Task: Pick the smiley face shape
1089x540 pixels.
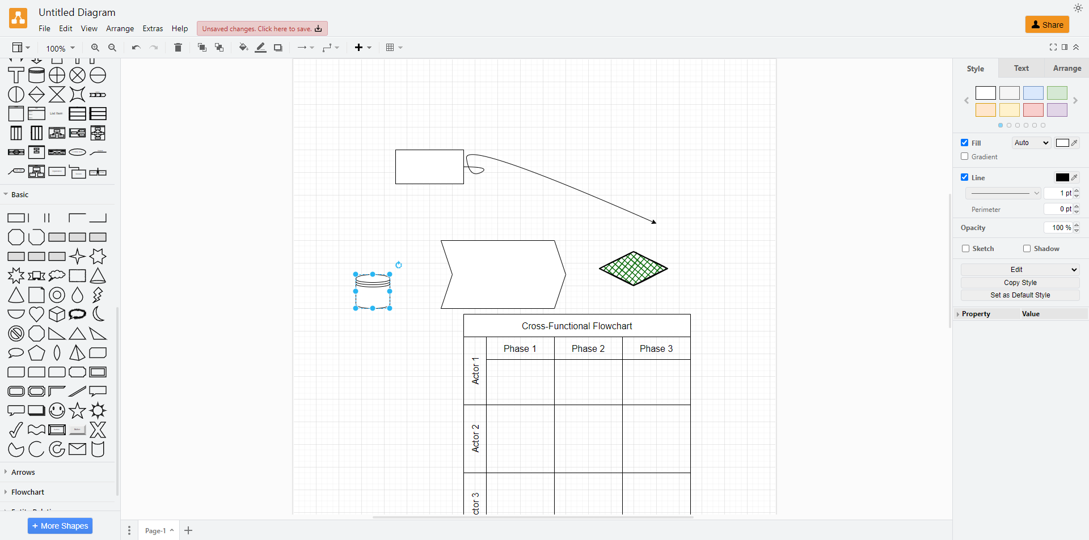Action: [57, 411]
